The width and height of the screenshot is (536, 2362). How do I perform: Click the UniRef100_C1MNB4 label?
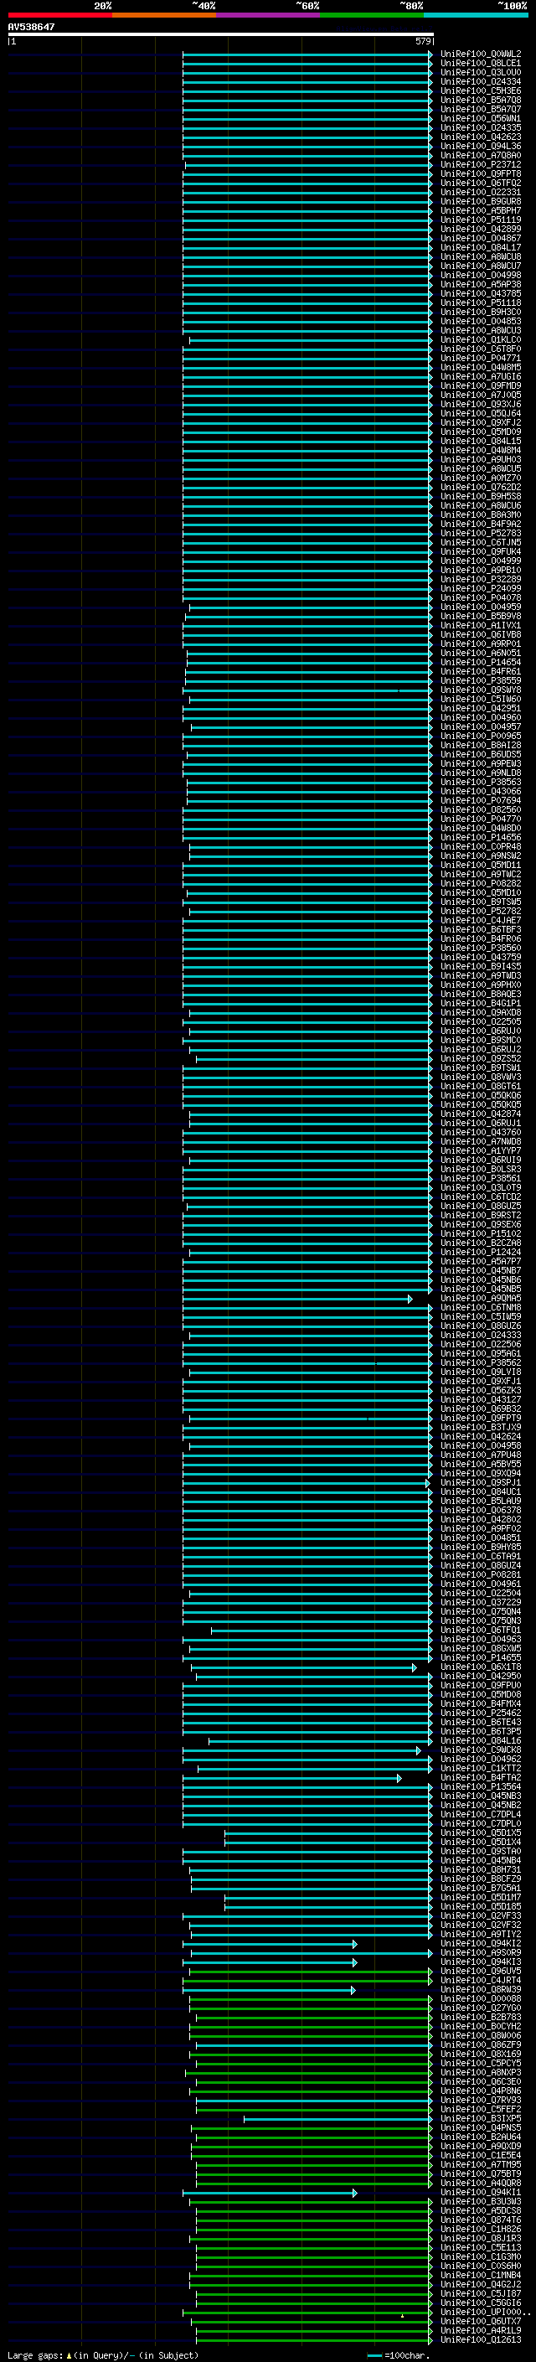[481, 2275]
